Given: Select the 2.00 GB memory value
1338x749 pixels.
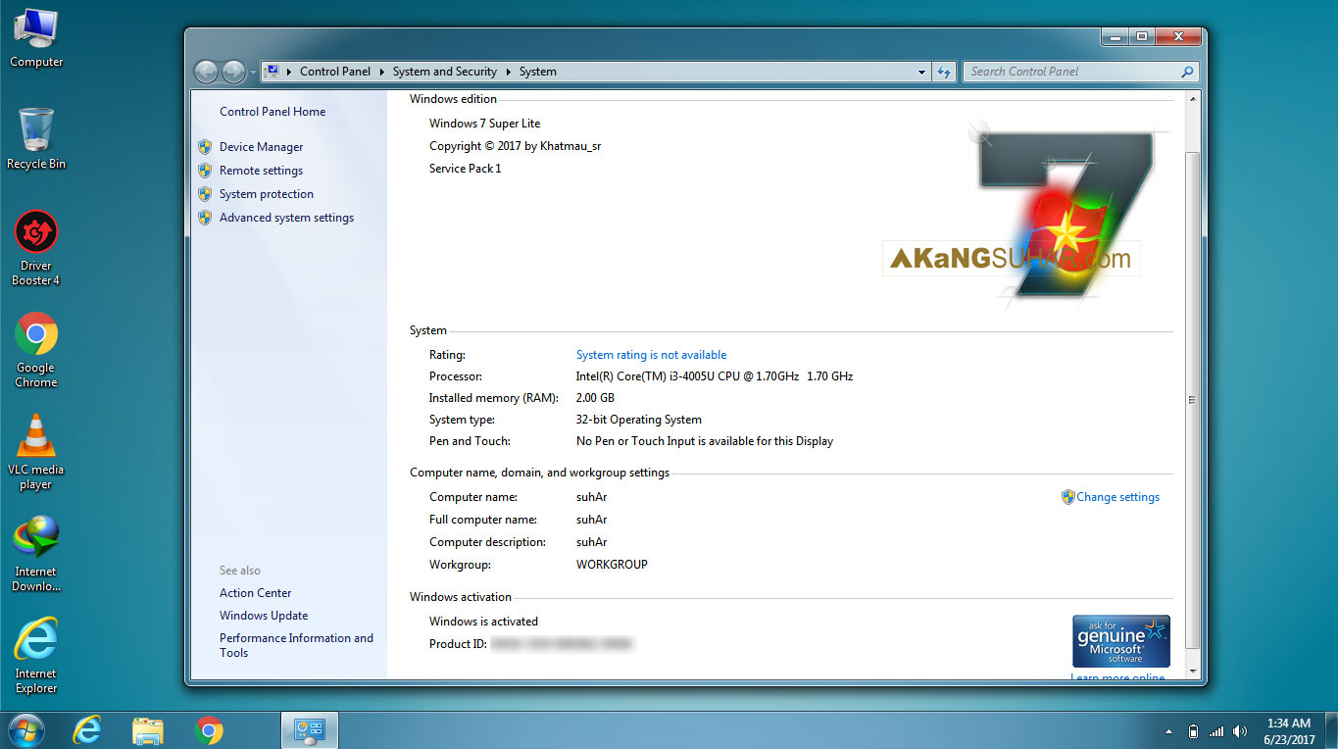Looking at the screenshot, I should pyautogui.click(x=595, y=398).
